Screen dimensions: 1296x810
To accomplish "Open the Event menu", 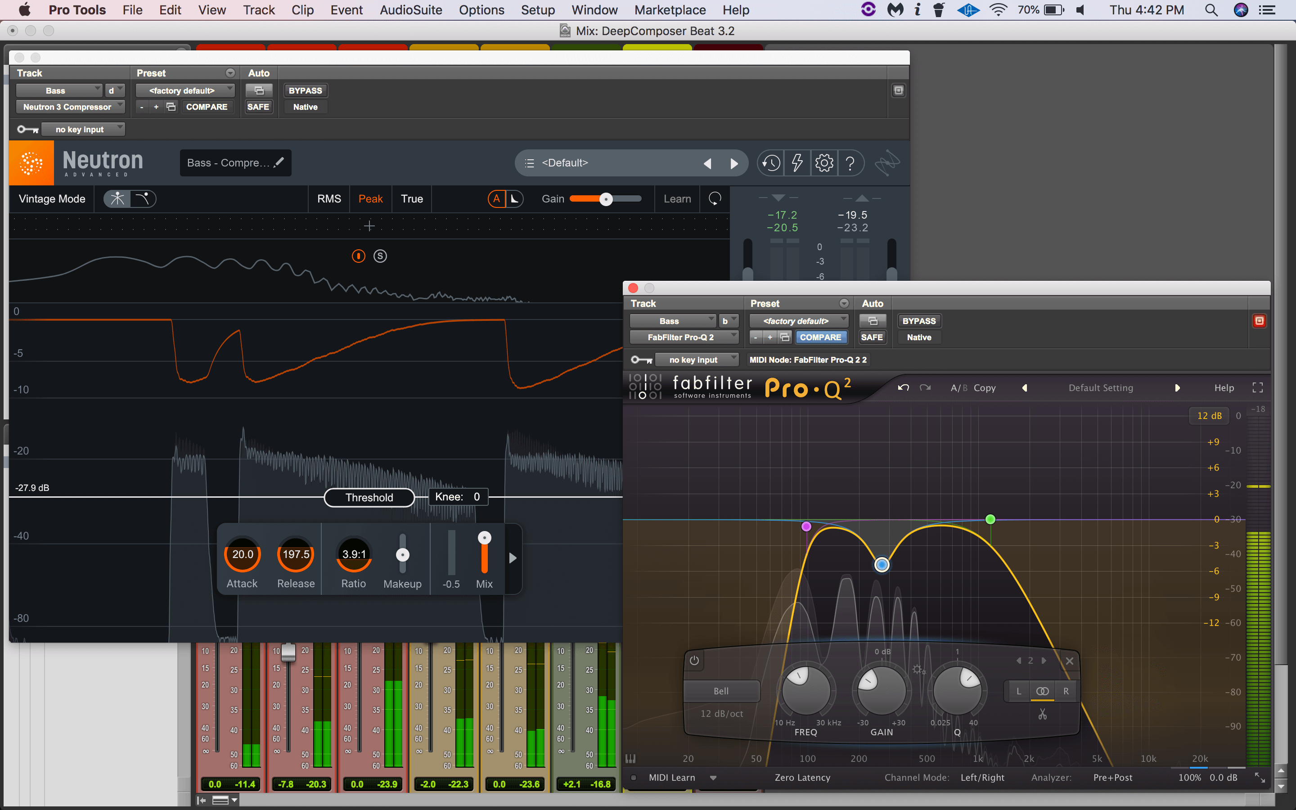I will [346, 9].
